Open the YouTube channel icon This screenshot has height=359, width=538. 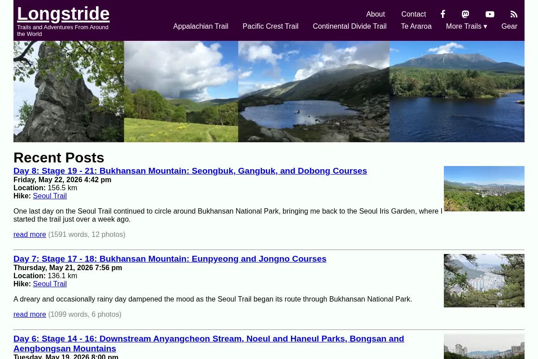coord(490,14)
